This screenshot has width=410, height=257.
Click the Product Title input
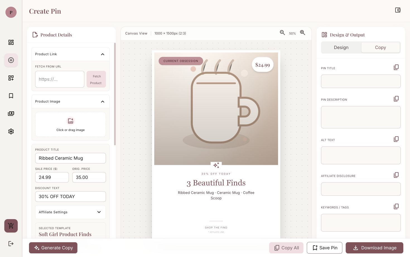(x=71, y=158)
